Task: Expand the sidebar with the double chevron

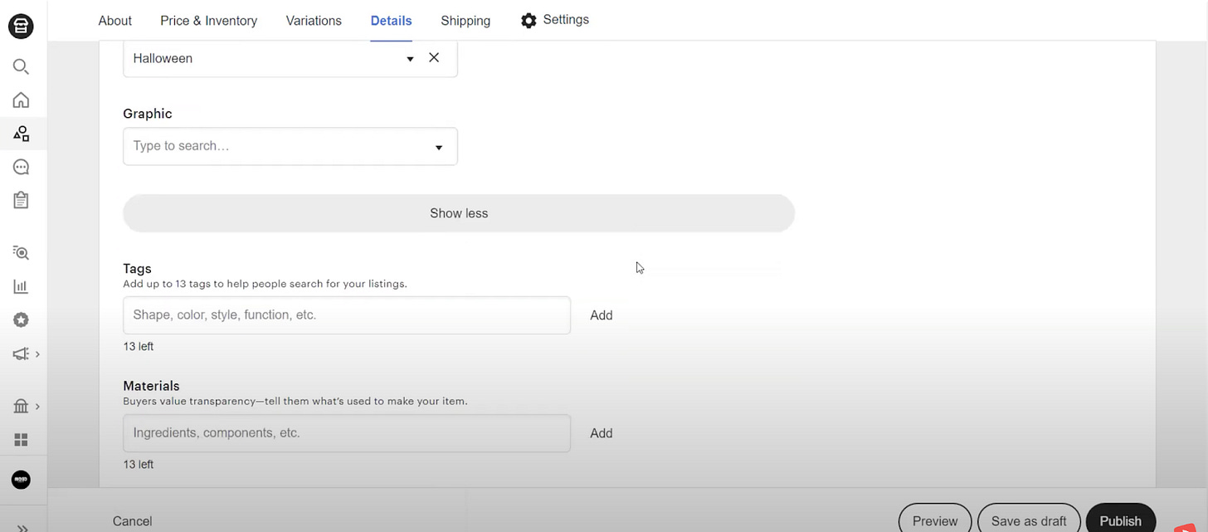Action: point(22,526)
